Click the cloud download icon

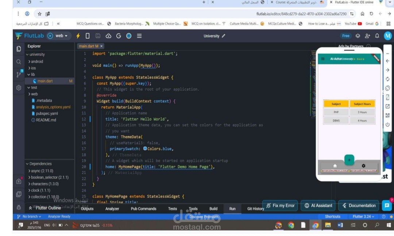click(108, 36)
